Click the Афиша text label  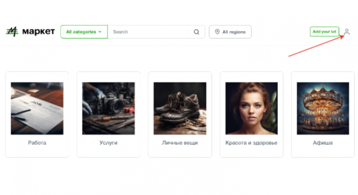point(323,143)
